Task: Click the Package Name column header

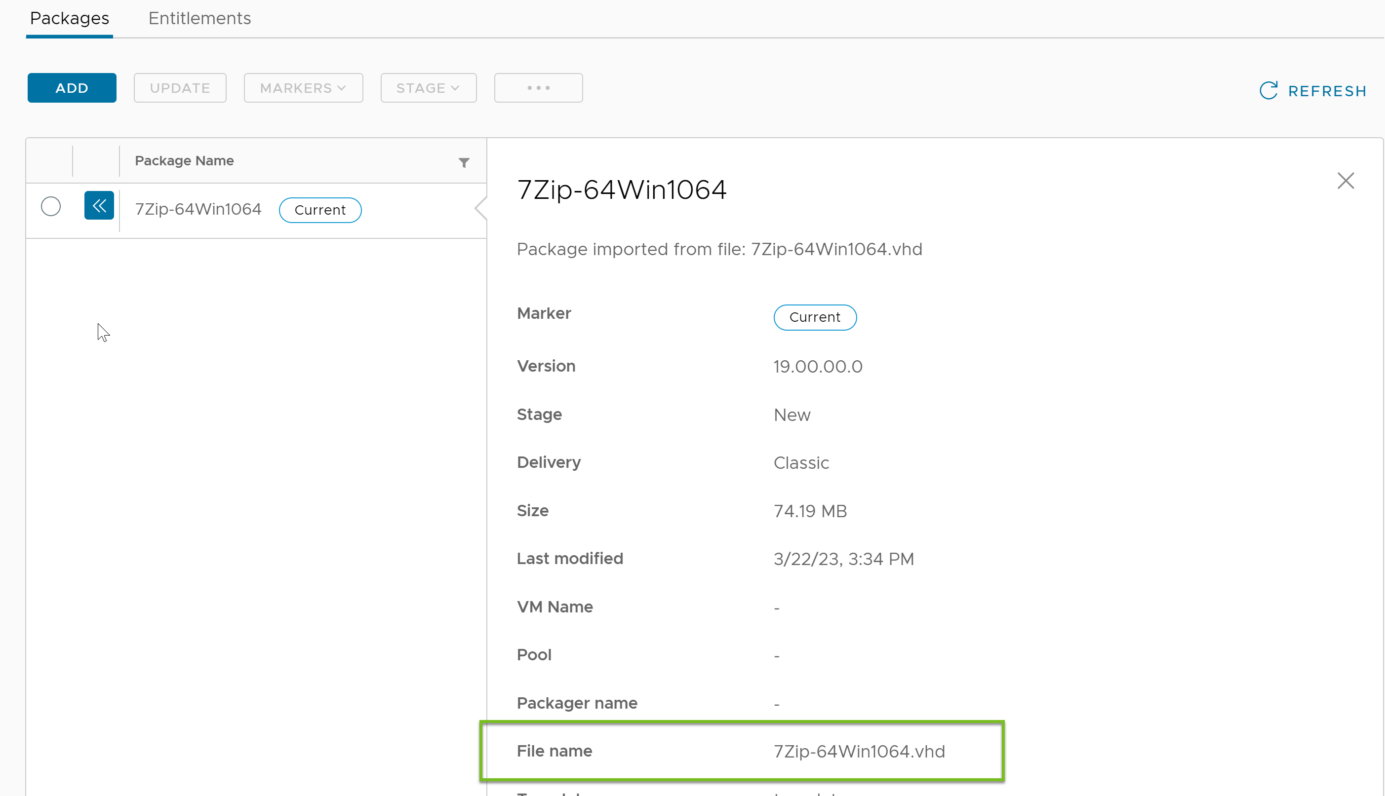Action: click(x=184, y=161)
